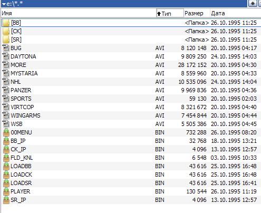Click the date 26.10.1995 08:20
The image size is (261, 213).
[x=234, y=132]
